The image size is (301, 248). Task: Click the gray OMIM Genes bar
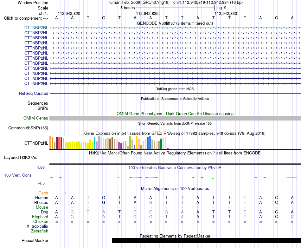click(175, 118)
